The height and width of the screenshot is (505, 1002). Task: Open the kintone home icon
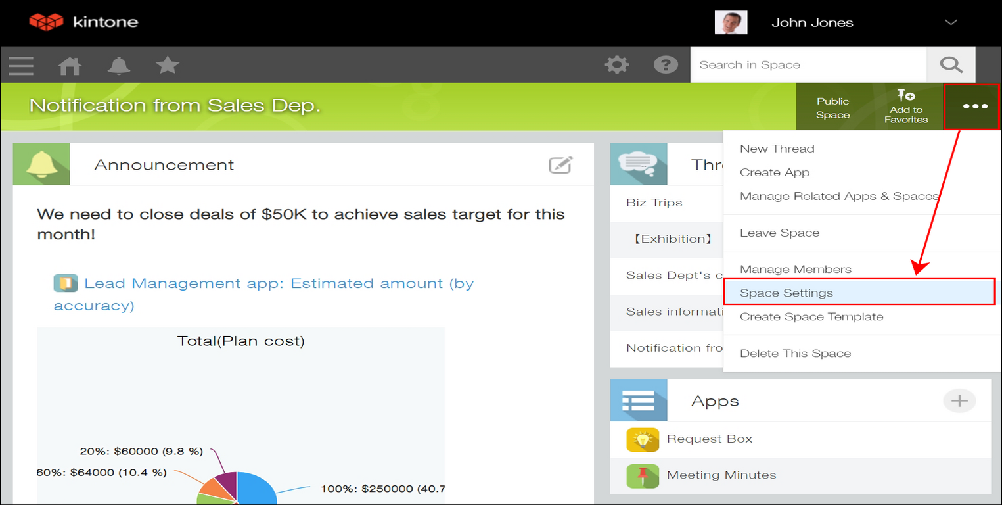pos(70,65)
